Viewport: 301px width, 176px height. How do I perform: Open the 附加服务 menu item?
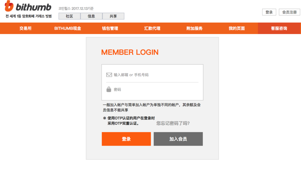point(194,28)
